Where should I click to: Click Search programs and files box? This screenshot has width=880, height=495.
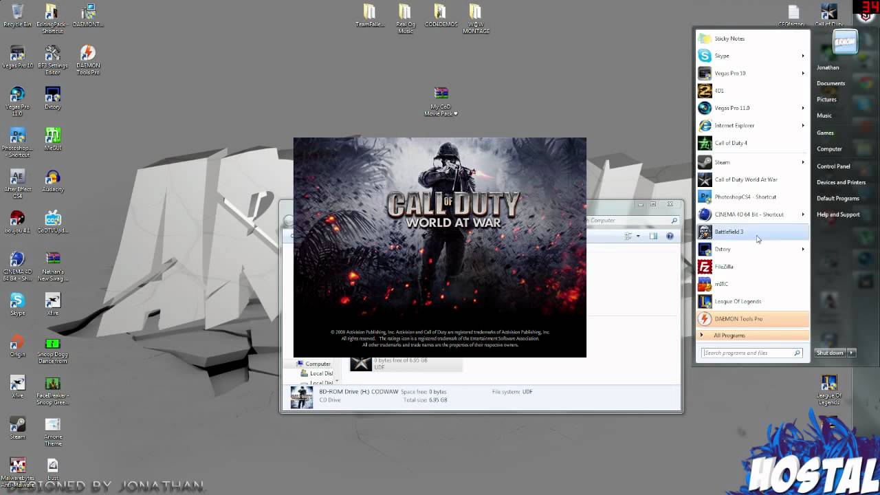[751, 353]
